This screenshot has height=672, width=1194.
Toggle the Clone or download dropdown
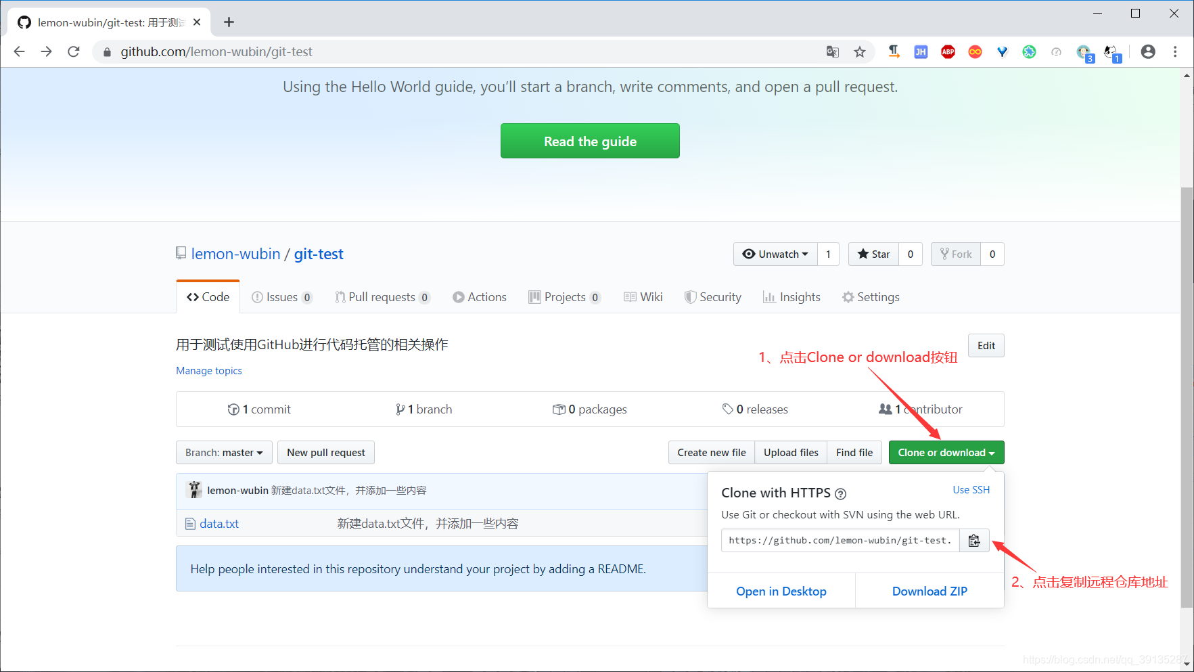pos(946,453)
